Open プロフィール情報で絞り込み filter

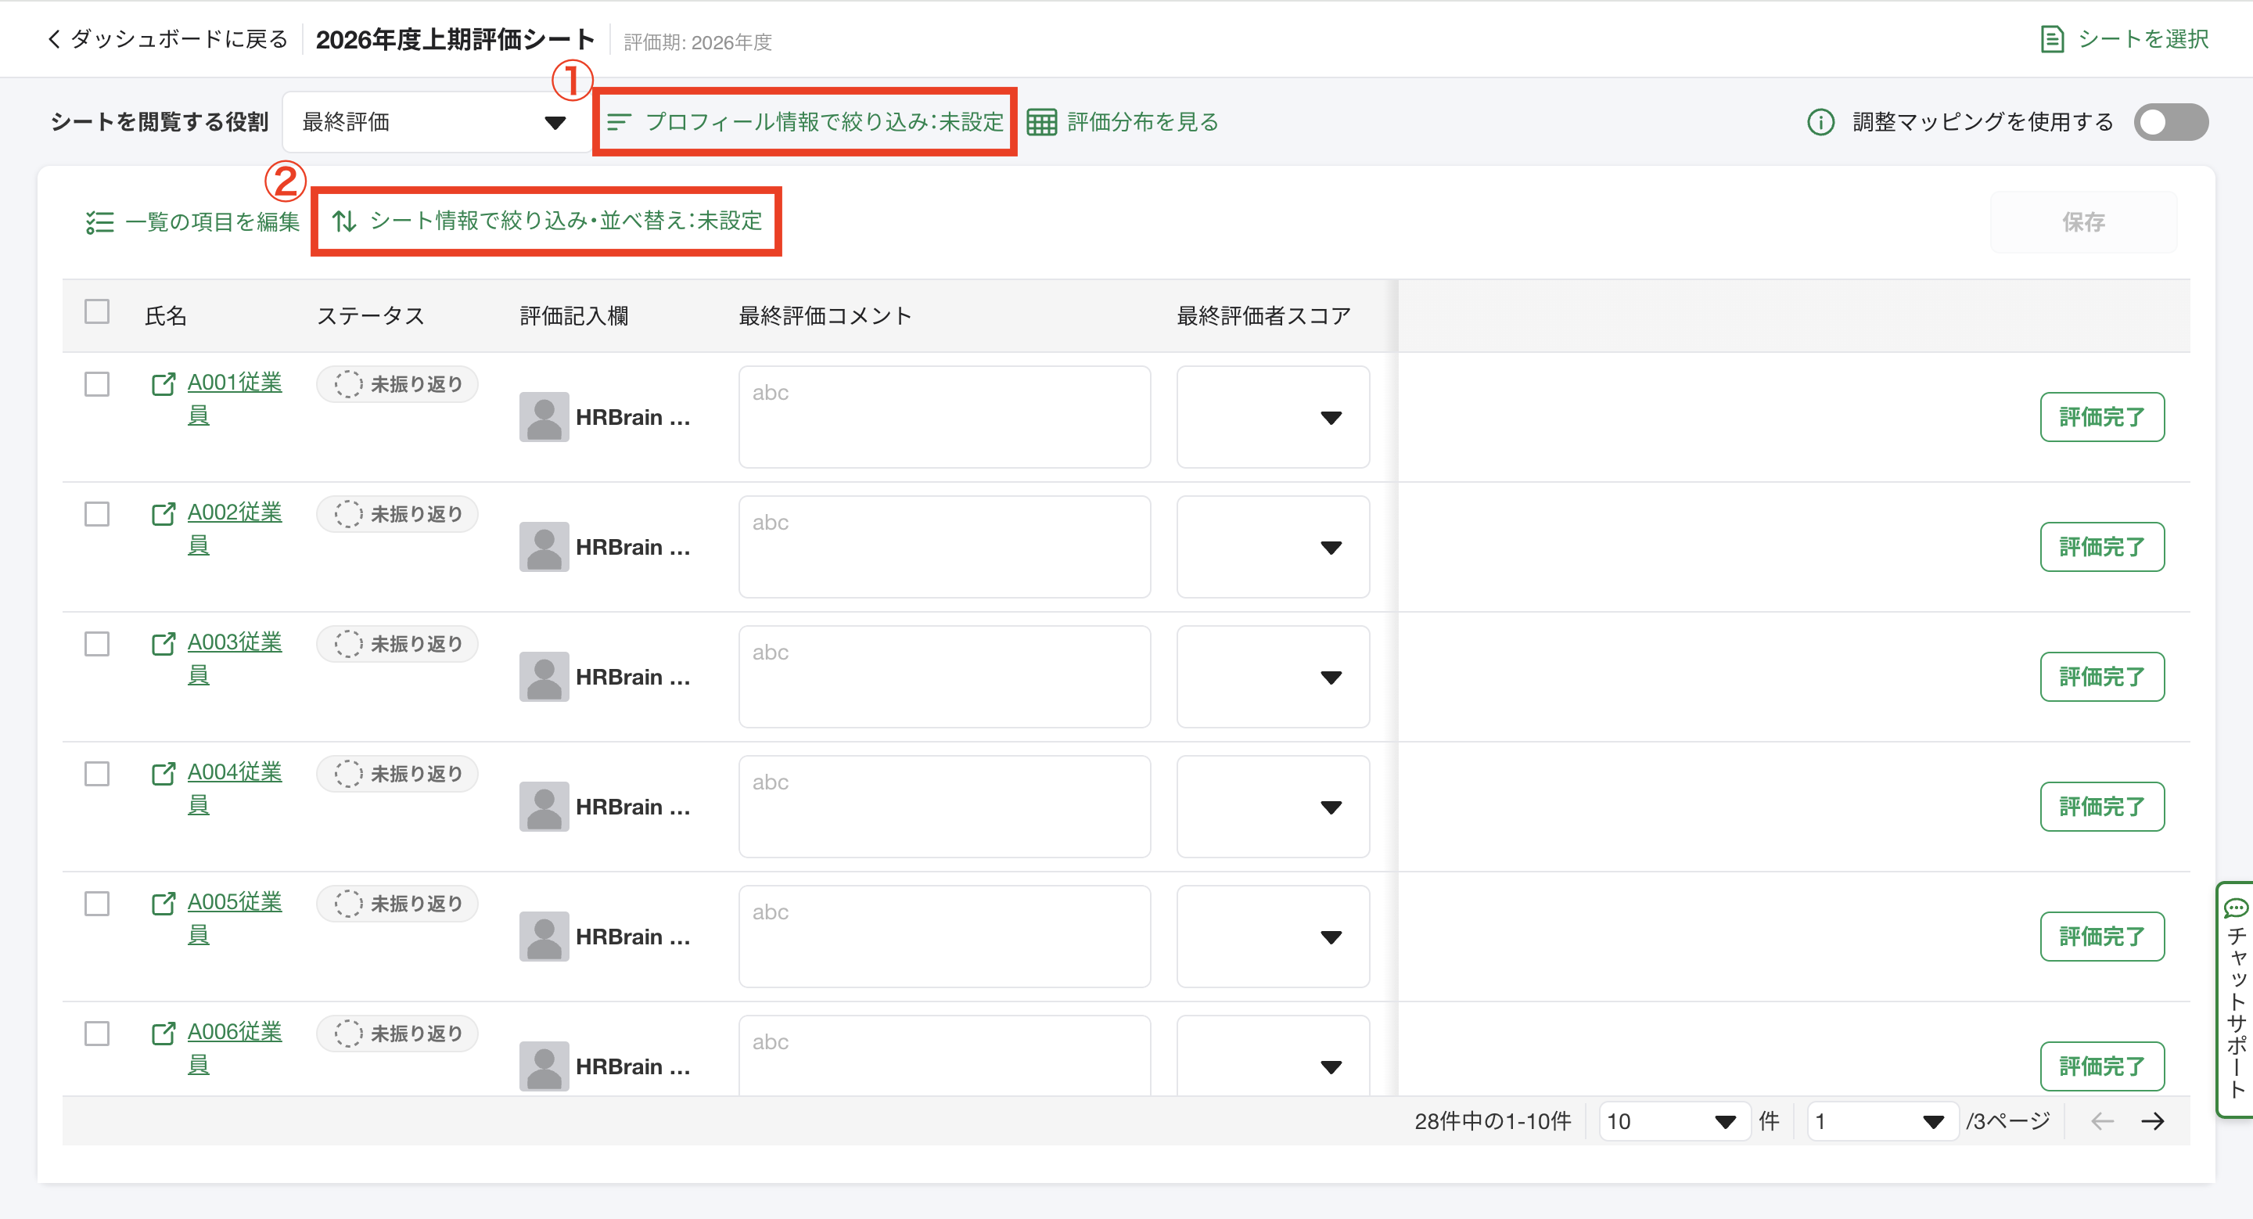tap(805, 122)
